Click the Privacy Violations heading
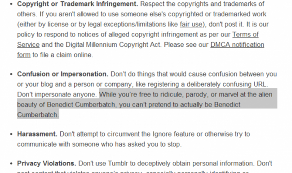 47,163
